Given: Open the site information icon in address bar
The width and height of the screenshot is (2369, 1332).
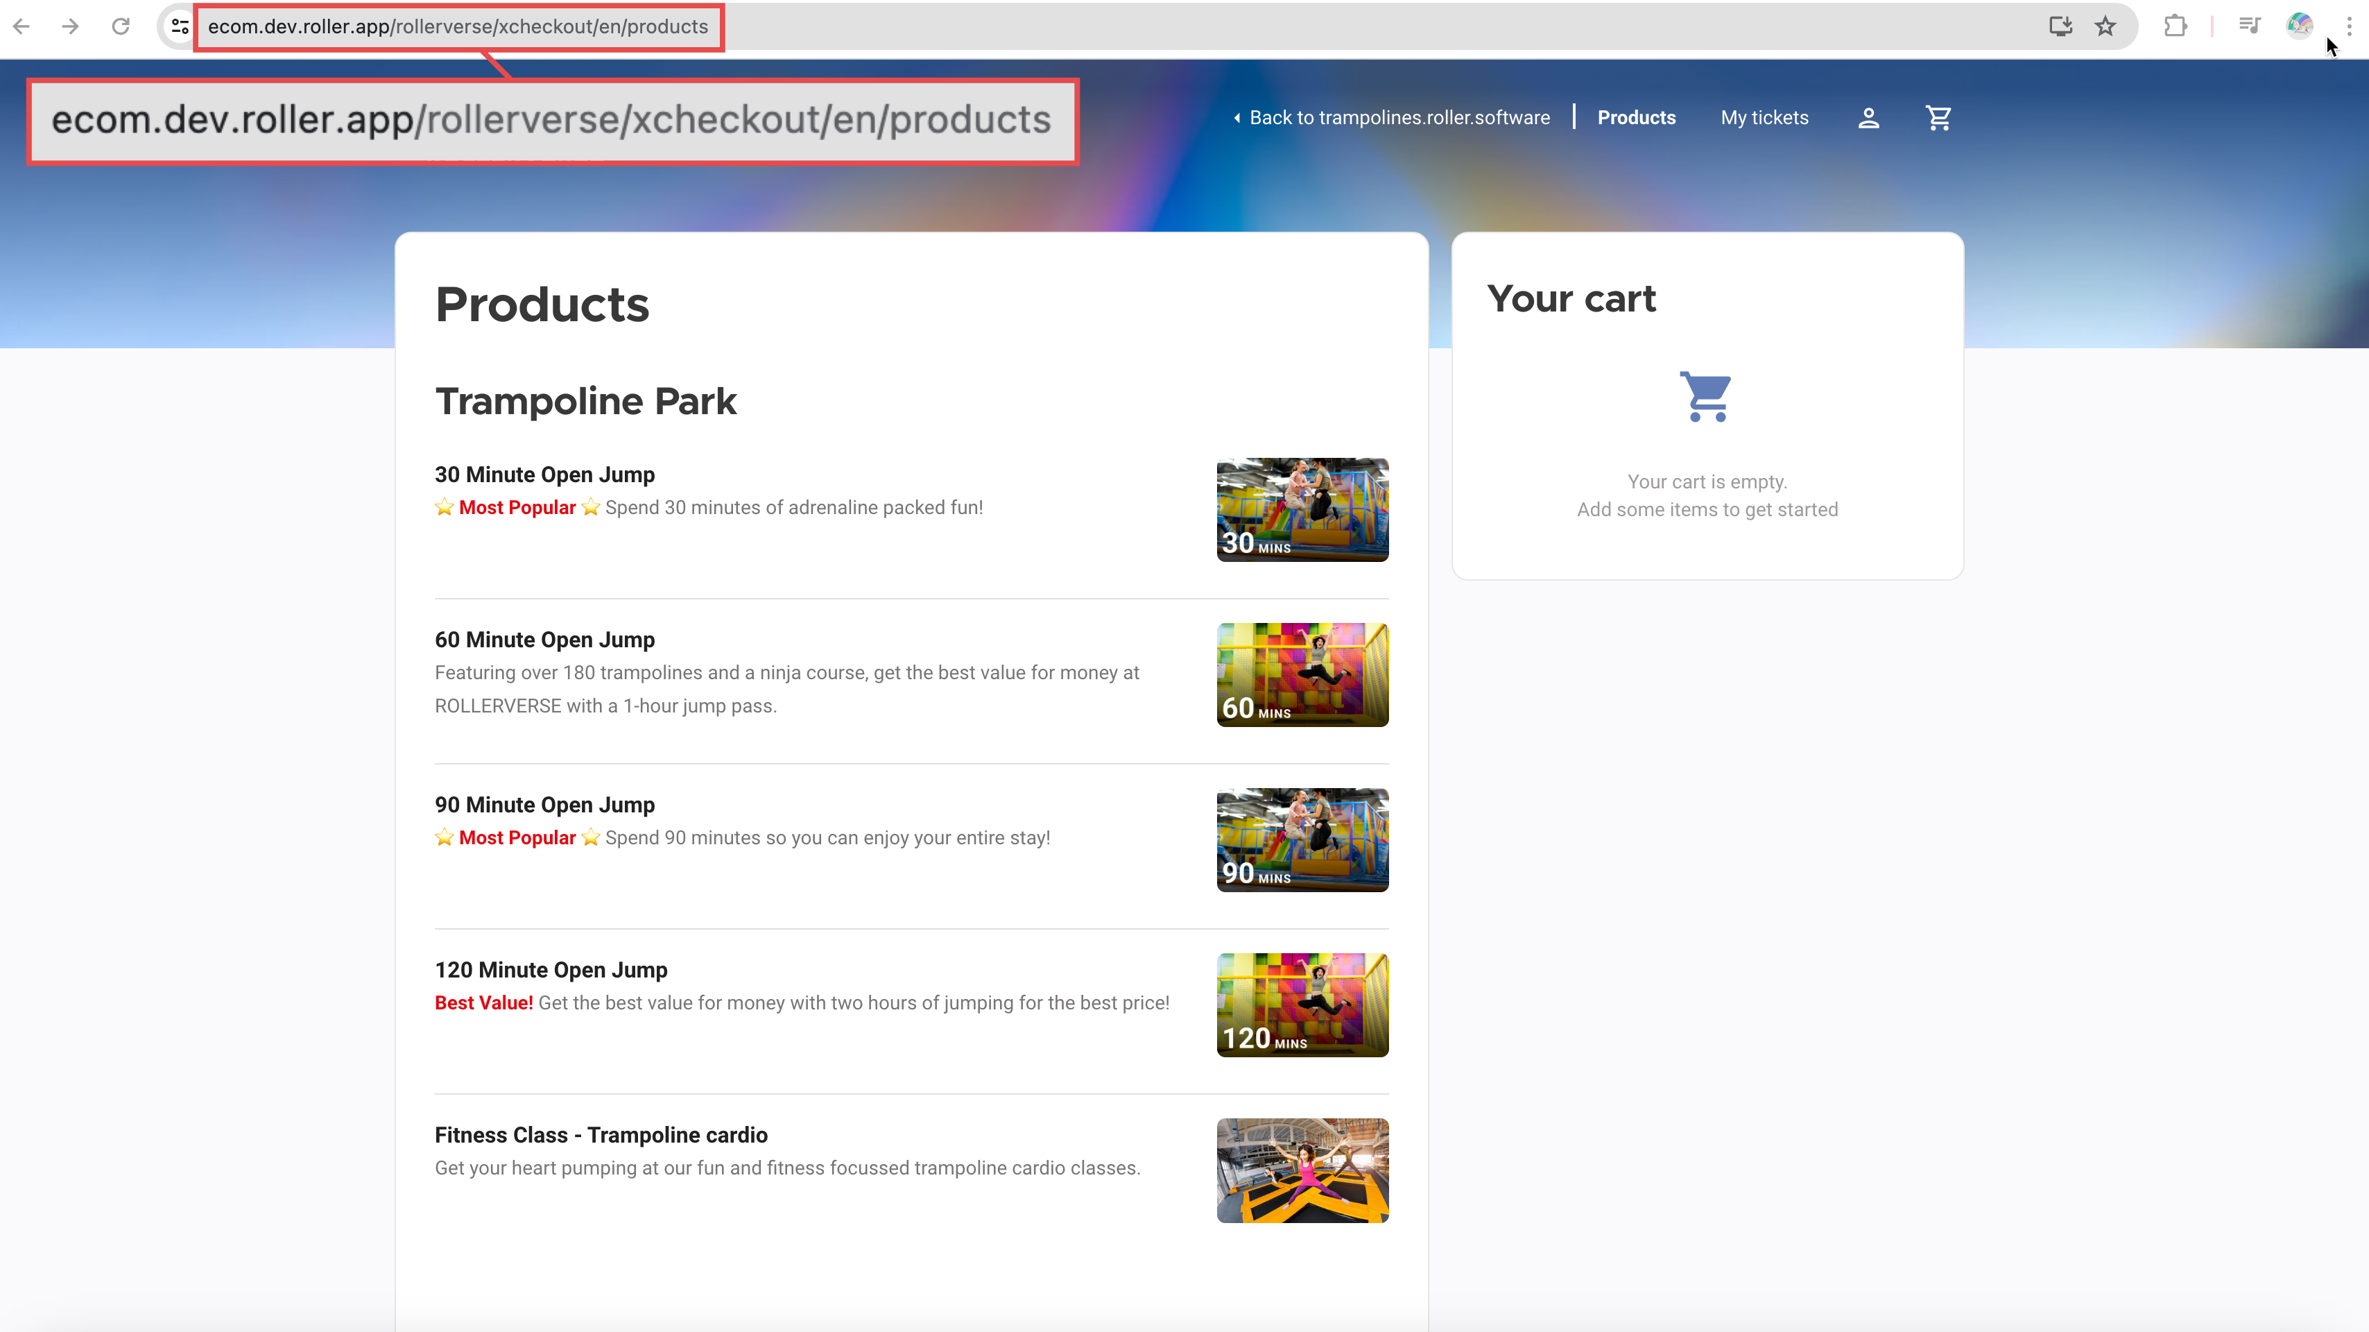Looking at the screenshot, I should [x=180, y=26].
